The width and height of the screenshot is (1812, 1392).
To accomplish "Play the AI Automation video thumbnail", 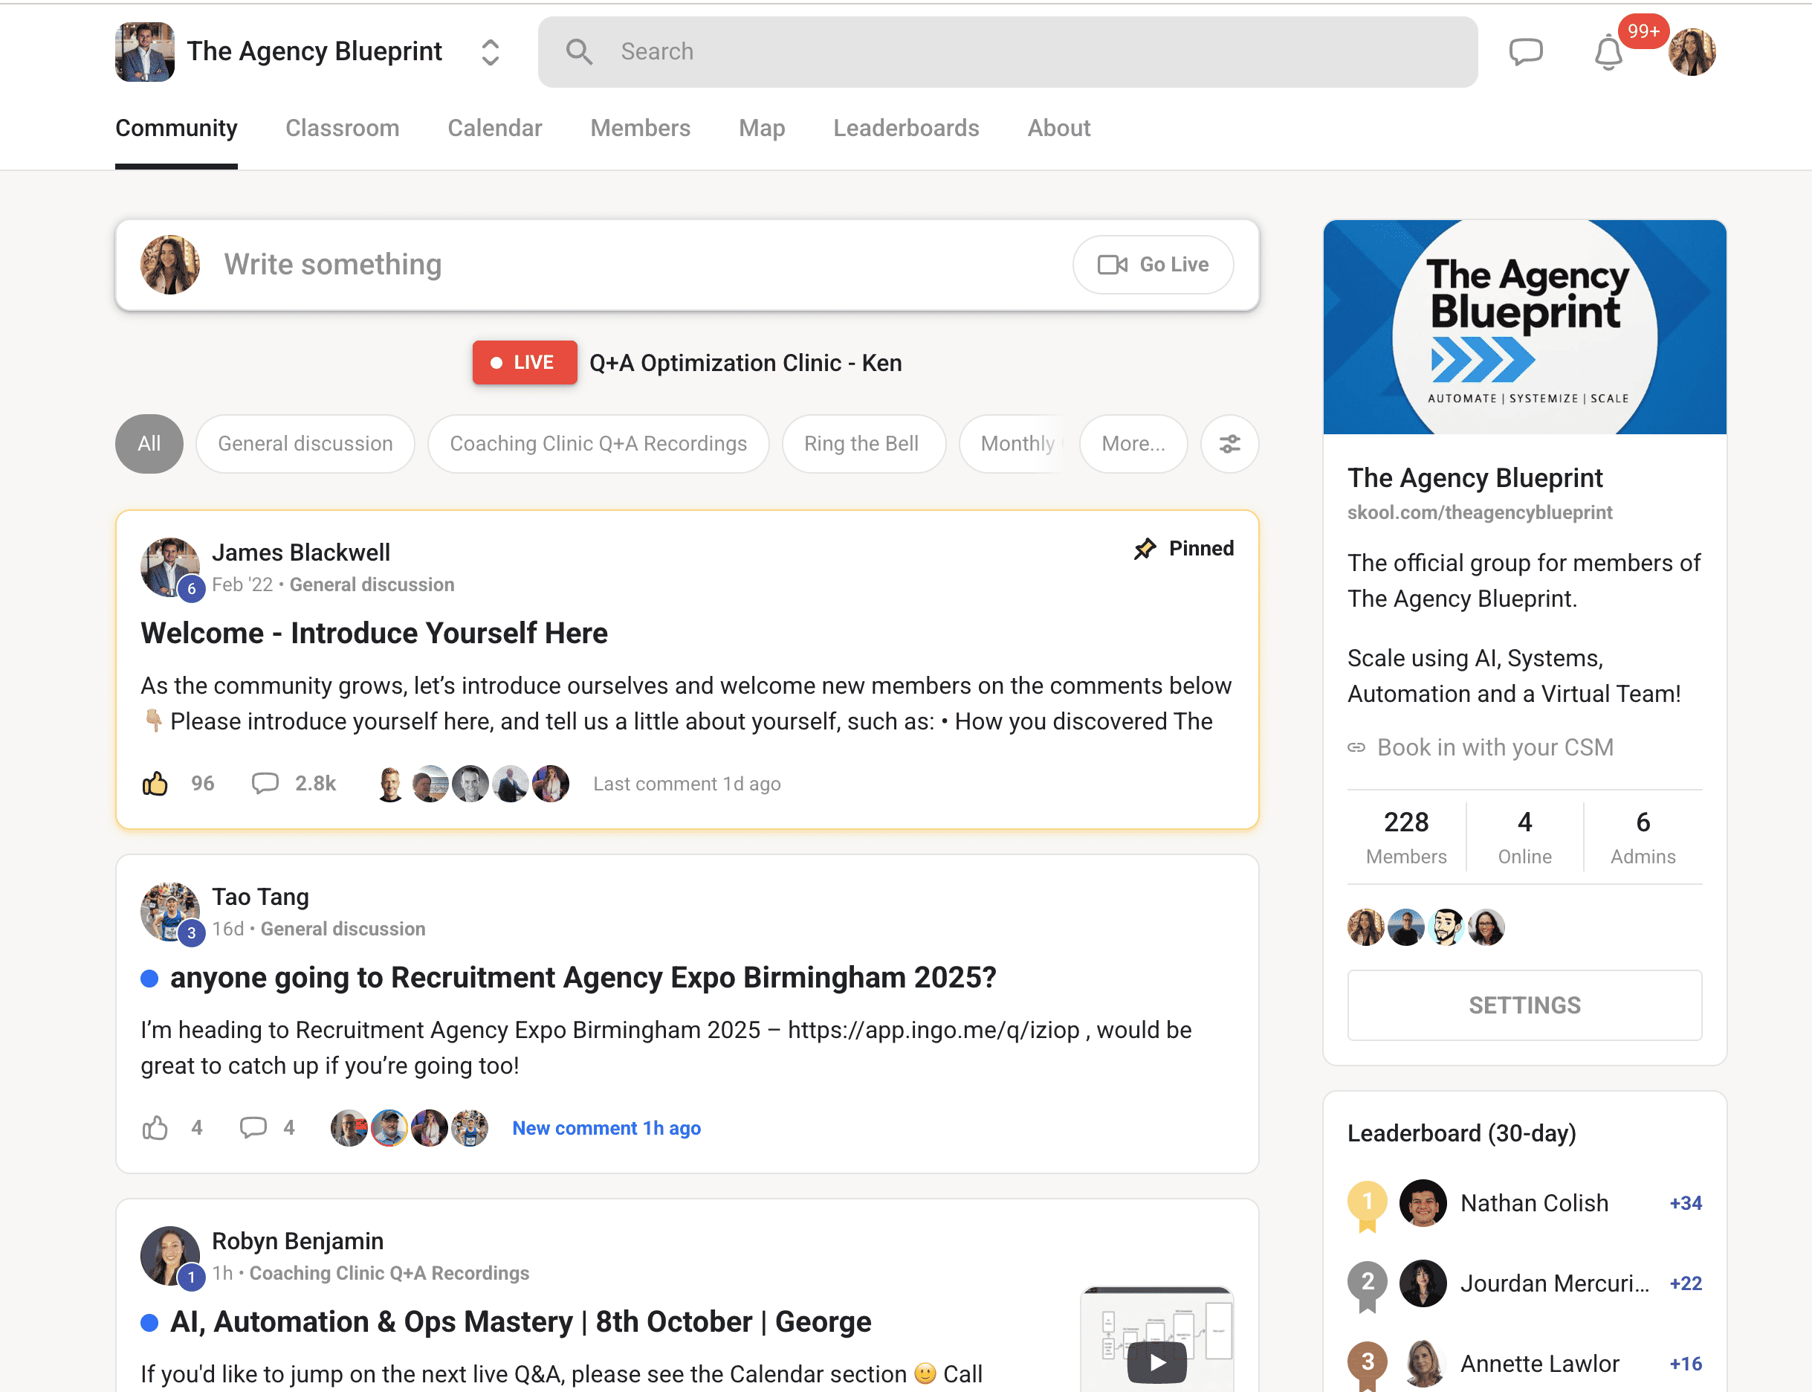I will click(x=1156, y=1361).
